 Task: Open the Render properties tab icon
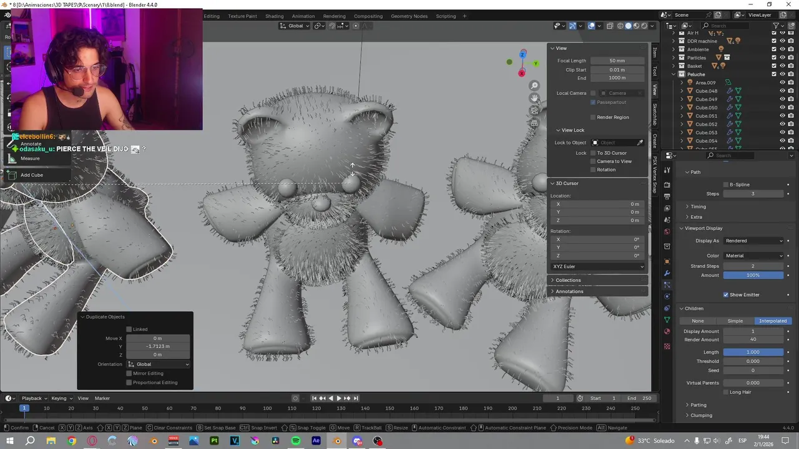(667, 185)
